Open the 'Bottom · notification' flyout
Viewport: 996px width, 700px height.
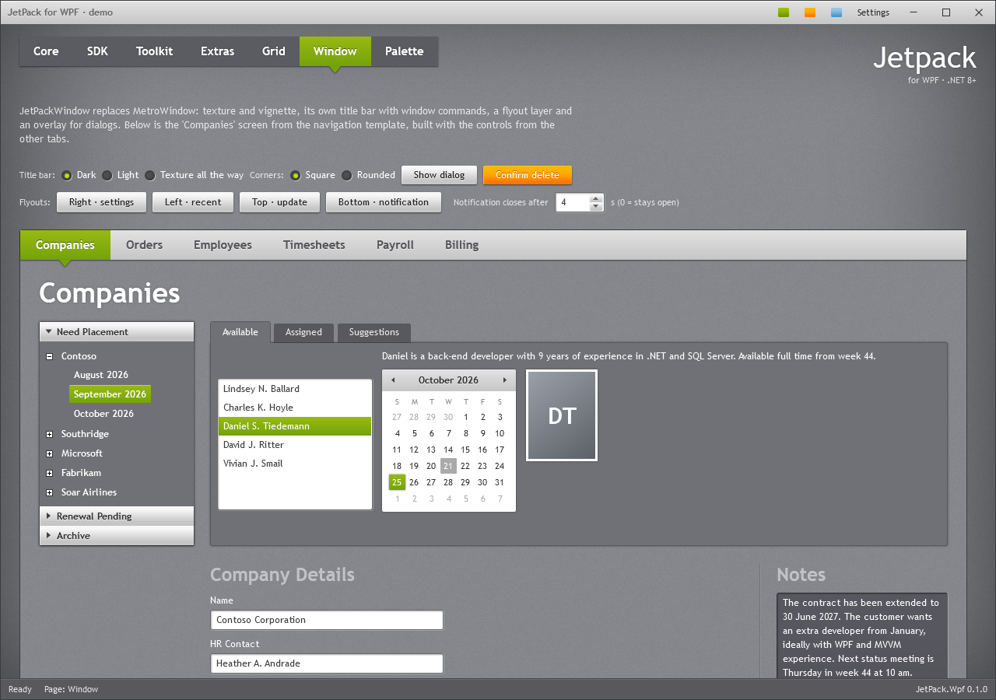point(384,202)
